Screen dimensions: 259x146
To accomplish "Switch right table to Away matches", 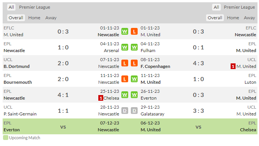I will pos(249,18).
